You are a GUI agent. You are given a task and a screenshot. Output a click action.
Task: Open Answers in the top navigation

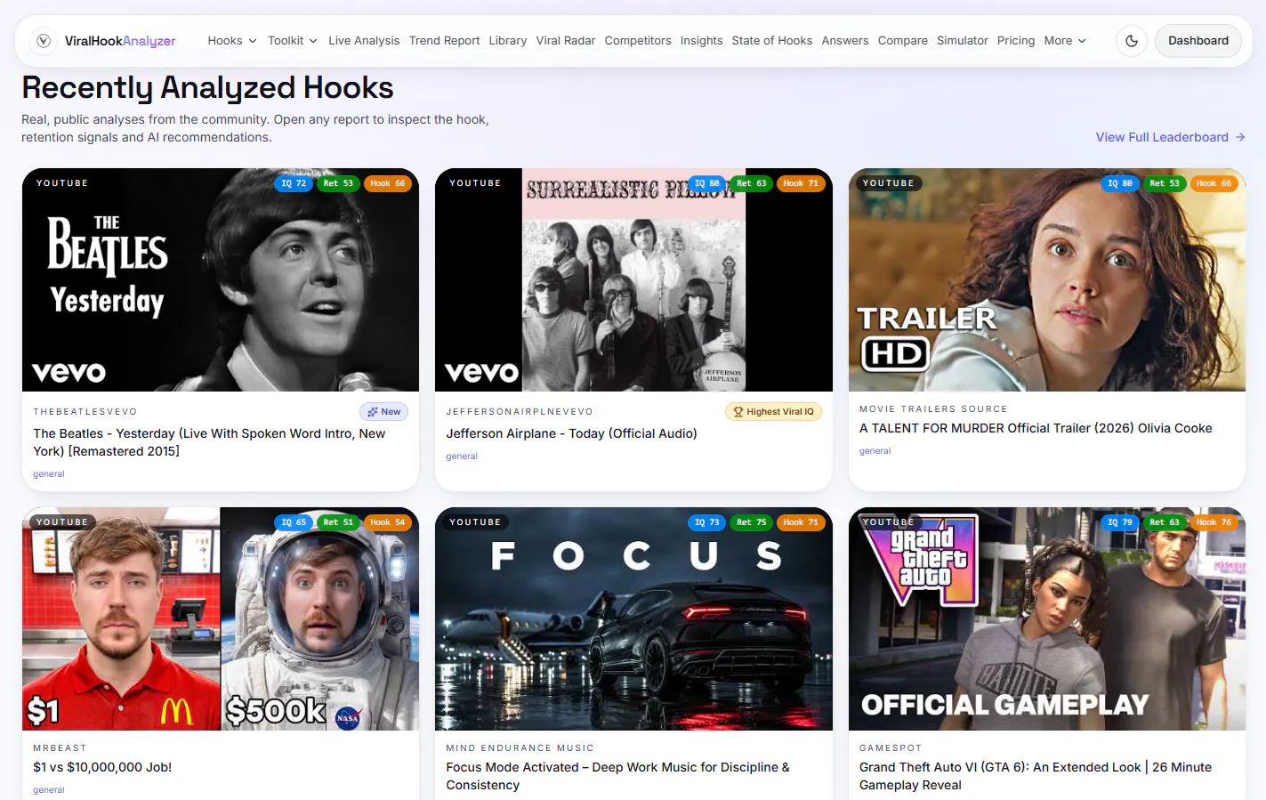click(845, 41)
